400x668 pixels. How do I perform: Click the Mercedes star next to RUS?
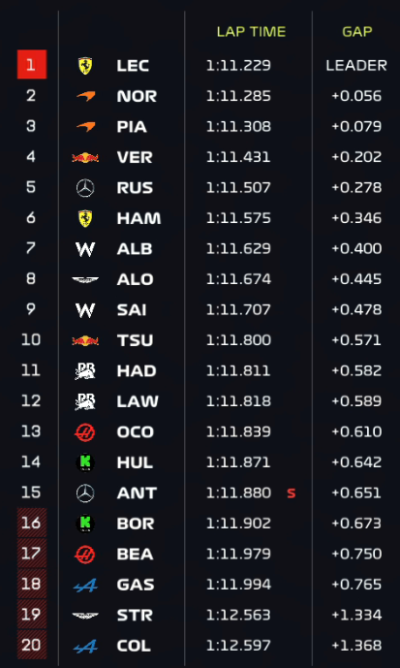(85, 188)
